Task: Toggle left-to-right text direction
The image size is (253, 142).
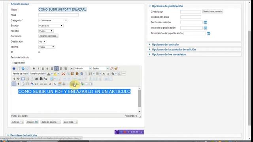Action: [14, 79]
